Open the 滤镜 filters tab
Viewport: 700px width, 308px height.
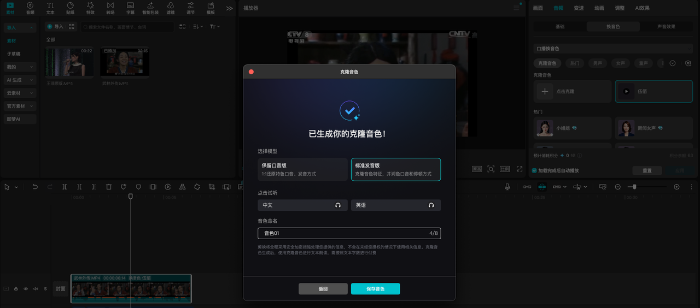coord(171,8)
